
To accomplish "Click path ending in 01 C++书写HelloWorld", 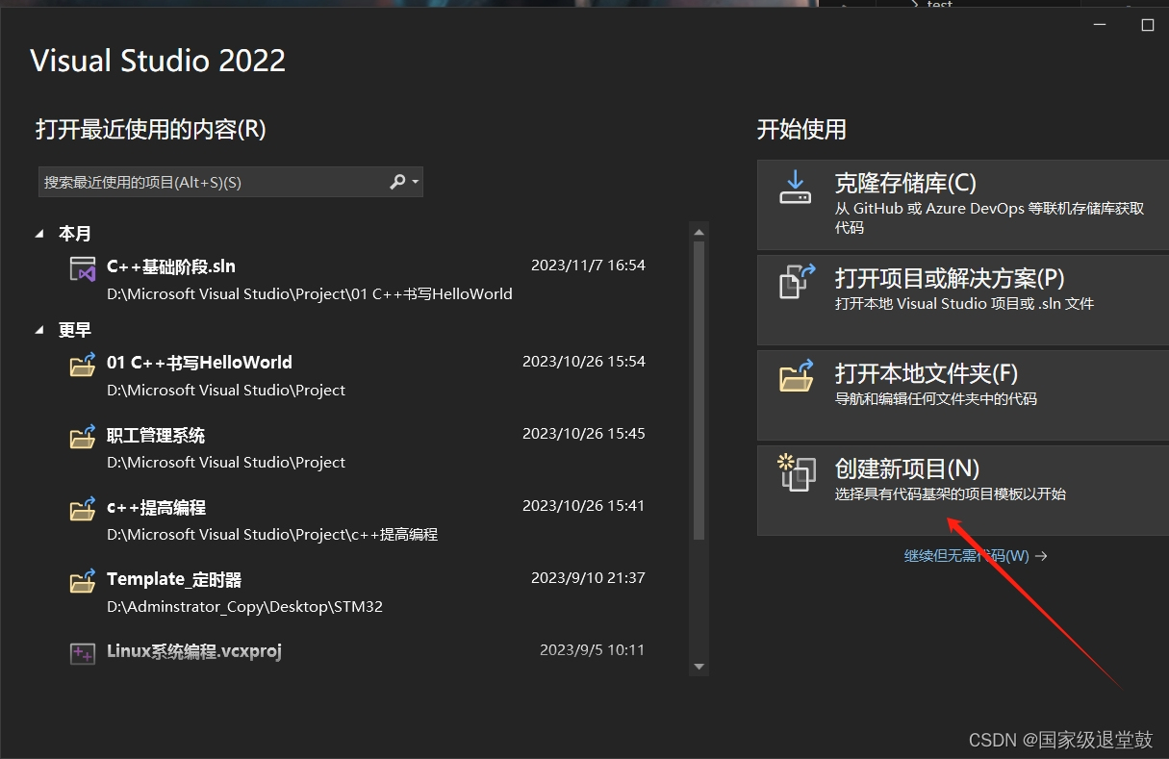I will pyautogui.click(x=309, y=293).
